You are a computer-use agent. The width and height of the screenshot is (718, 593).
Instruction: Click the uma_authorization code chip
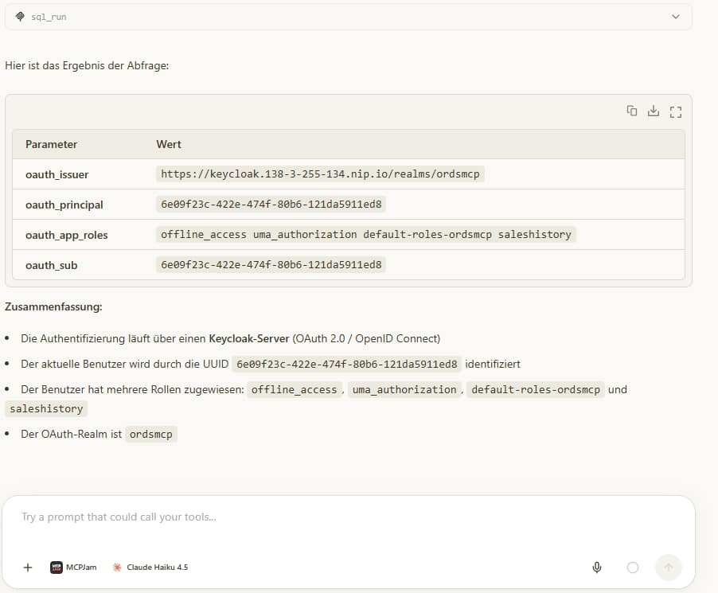coord(404,390)
